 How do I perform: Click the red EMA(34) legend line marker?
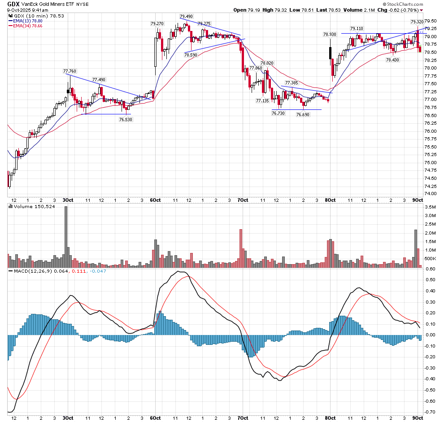(x=11, y=26)
